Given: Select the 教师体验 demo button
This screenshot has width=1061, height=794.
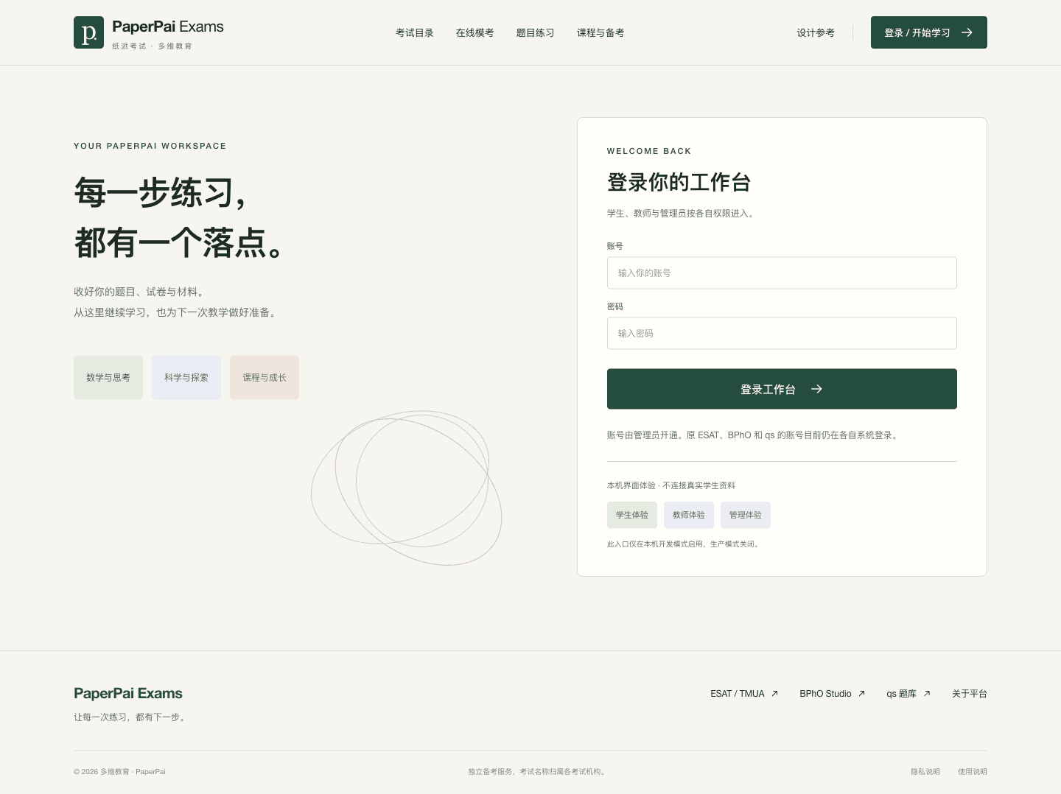Looking at the screenshot, I should [x=689, y=515].
